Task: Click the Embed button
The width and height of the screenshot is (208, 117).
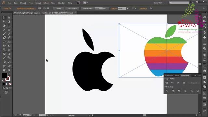Action: tap(58, 8)
